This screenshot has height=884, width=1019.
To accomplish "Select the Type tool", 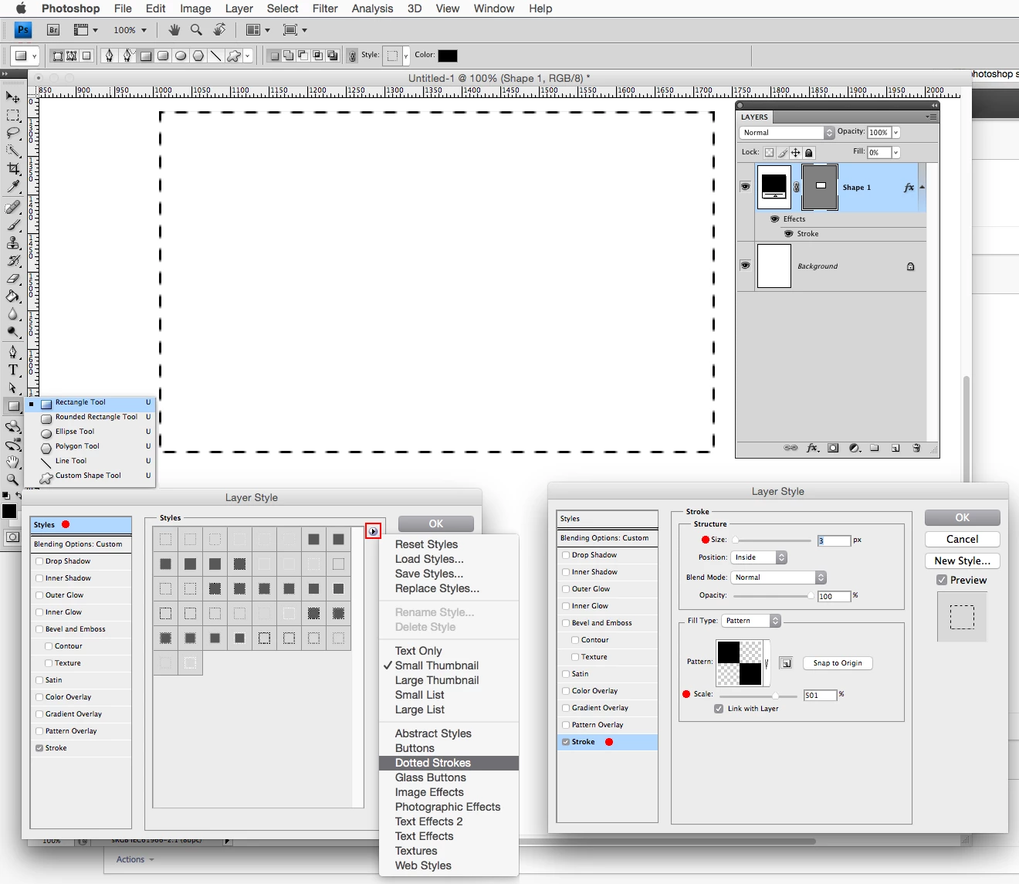I will coord(13,370).
